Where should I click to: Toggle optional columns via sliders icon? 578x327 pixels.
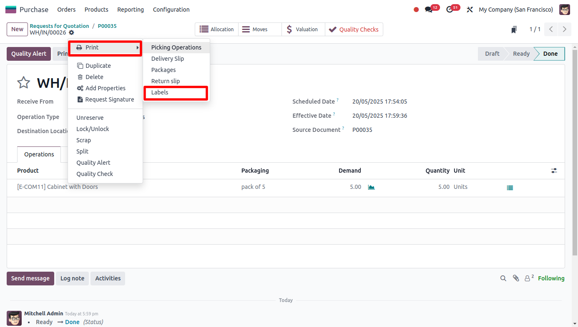(x=554, y=170)
